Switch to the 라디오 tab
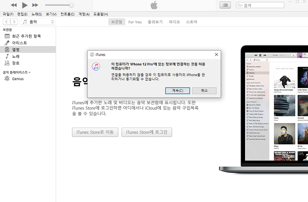The width and height of the screenshot is (308, 202). coord(175,22)
